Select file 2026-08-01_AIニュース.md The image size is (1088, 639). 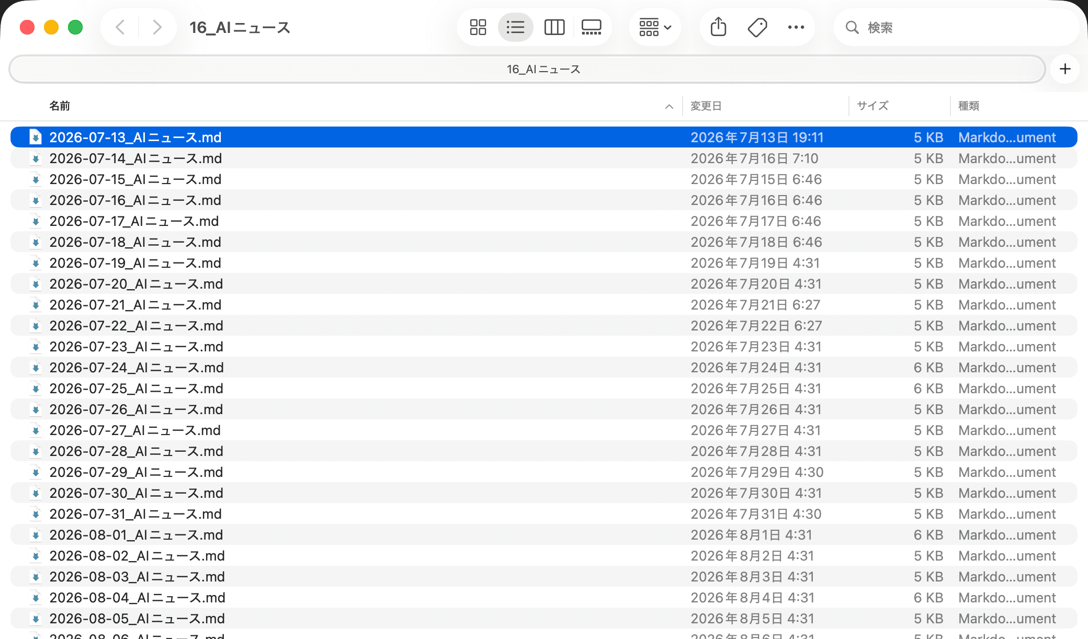(x=544, y=535)
